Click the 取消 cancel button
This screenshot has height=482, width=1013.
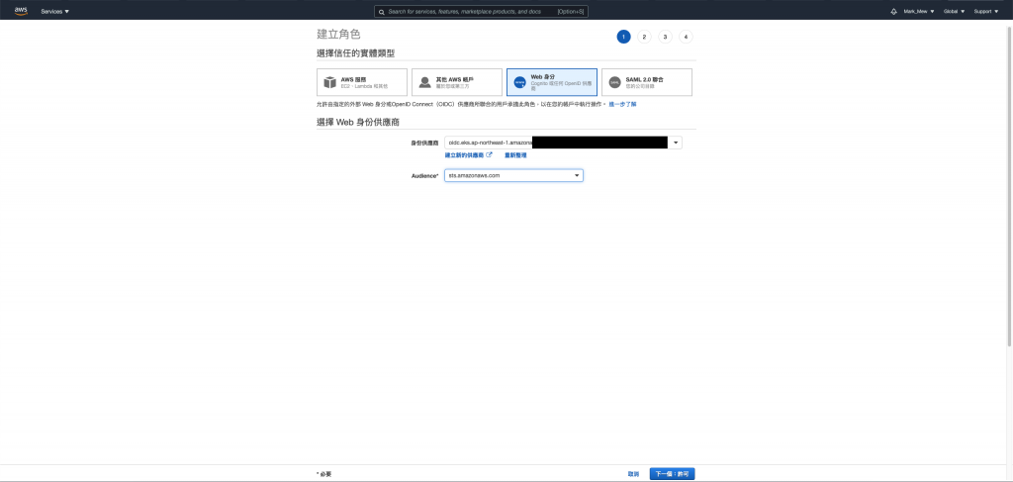coord(633,474)
